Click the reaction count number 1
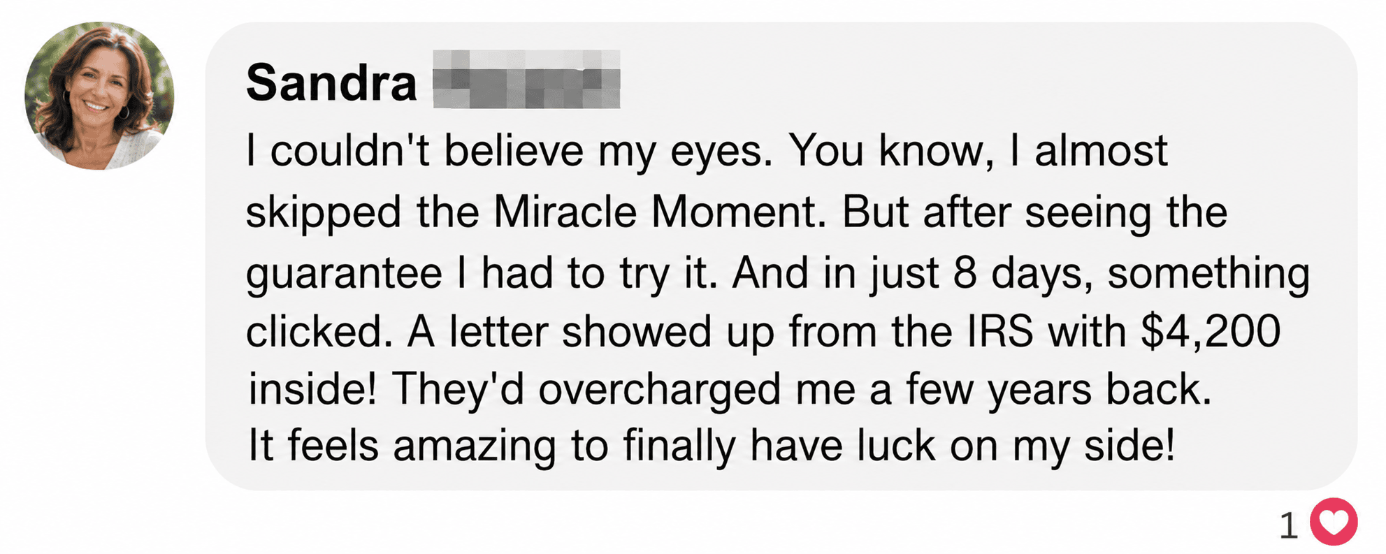The image size is (1386, 554). [1288, 525]
